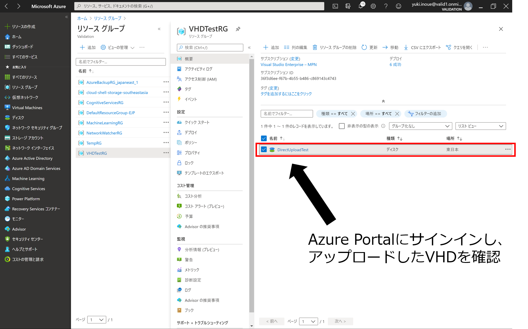Open the directory and subscription filter icon
This screenshot has width=528, height=329.
click(348, 6)
